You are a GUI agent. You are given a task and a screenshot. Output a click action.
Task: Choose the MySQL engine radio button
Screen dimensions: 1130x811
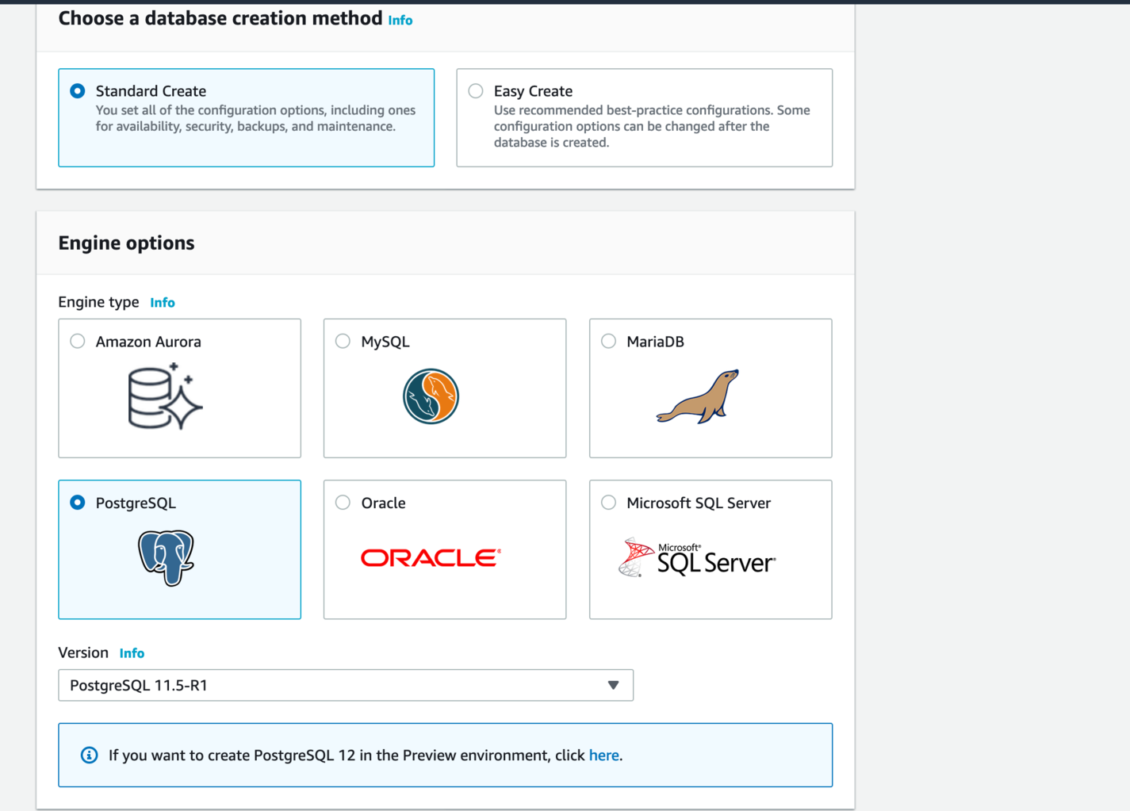[x=343, y=342]
